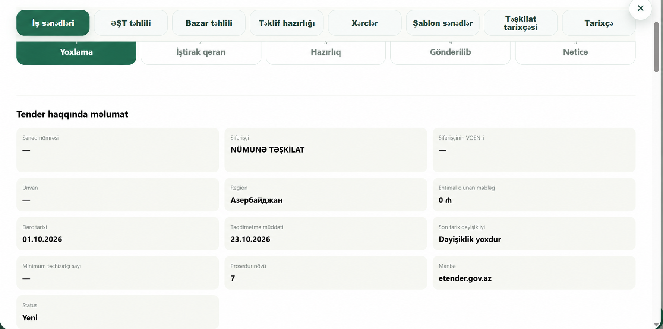Go to Təklif hazırlığı tab
663x329 pixels.
287,23
